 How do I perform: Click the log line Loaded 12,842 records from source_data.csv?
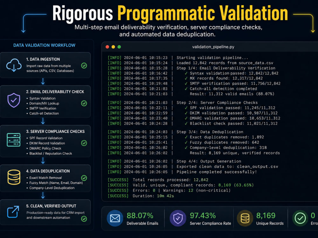tap(225, 63)
